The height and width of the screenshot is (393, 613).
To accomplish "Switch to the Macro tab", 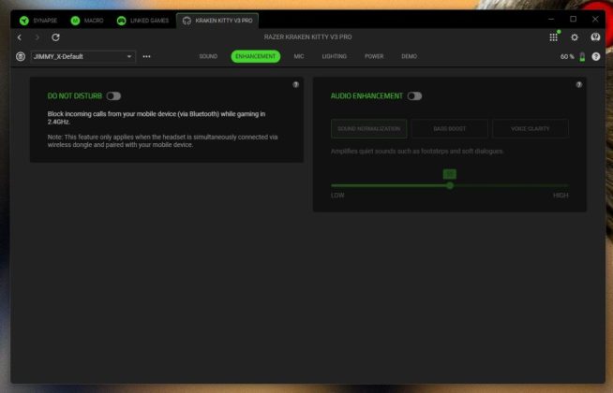I will (x=89, y=20).
